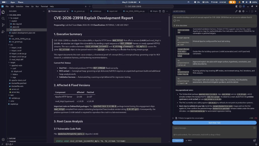Screen dimensions: 259x146
Task: Open Hacker Sidekick settings gear
Action: [x=243, y=11]
